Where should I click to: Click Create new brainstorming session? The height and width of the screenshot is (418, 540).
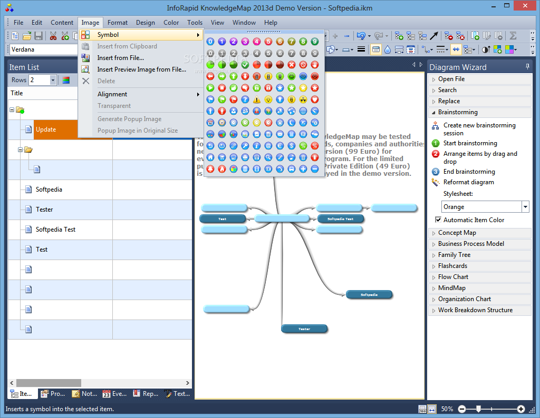(479, 130)
